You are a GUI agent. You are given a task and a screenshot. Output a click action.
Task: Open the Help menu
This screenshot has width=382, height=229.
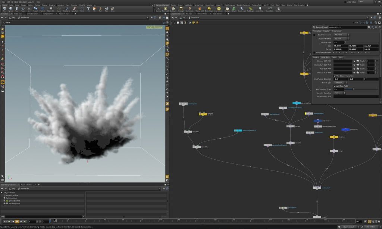coord(38,2)
